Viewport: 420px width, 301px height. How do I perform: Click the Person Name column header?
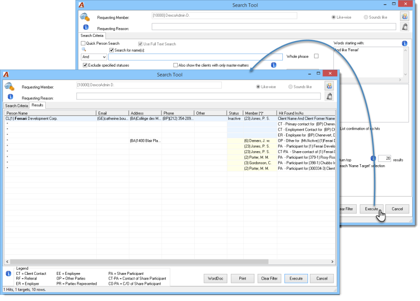(50, 113)
